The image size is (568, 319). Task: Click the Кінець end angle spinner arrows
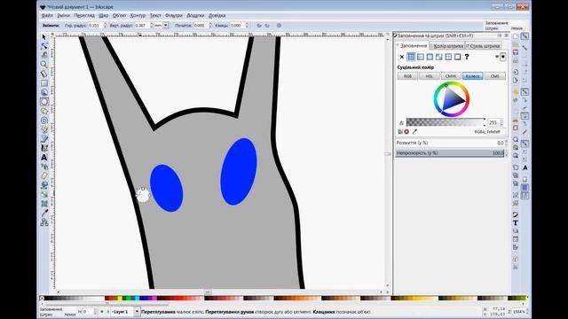coord(247,26)
